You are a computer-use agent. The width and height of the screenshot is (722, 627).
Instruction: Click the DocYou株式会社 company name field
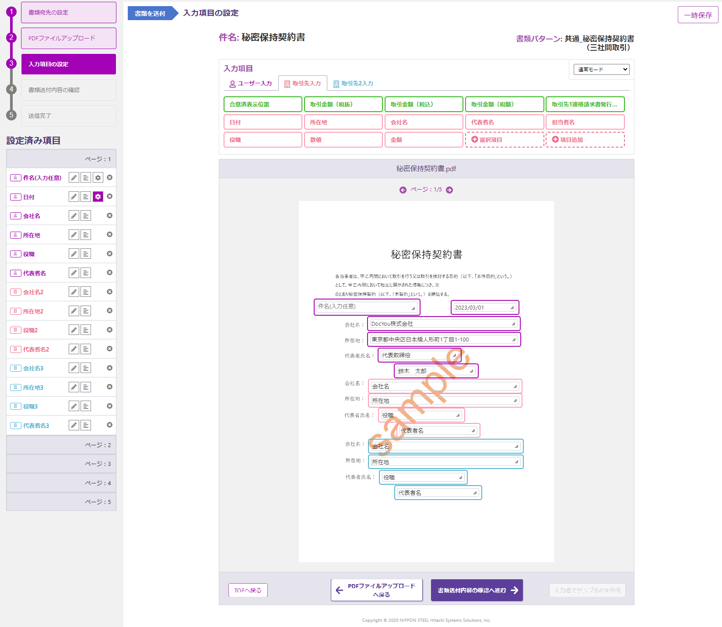click(443, 324)
